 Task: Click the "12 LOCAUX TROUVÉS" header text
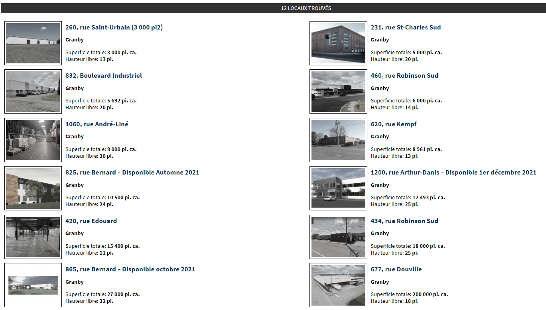click(306, 8)
